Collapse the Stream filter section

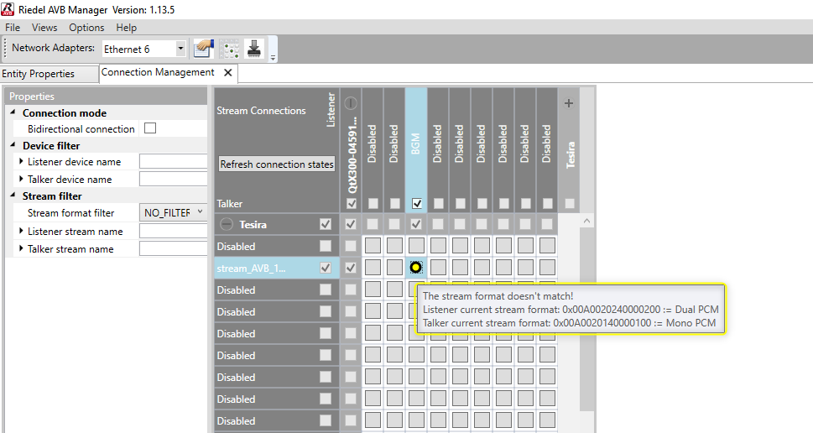coord(13,195)
